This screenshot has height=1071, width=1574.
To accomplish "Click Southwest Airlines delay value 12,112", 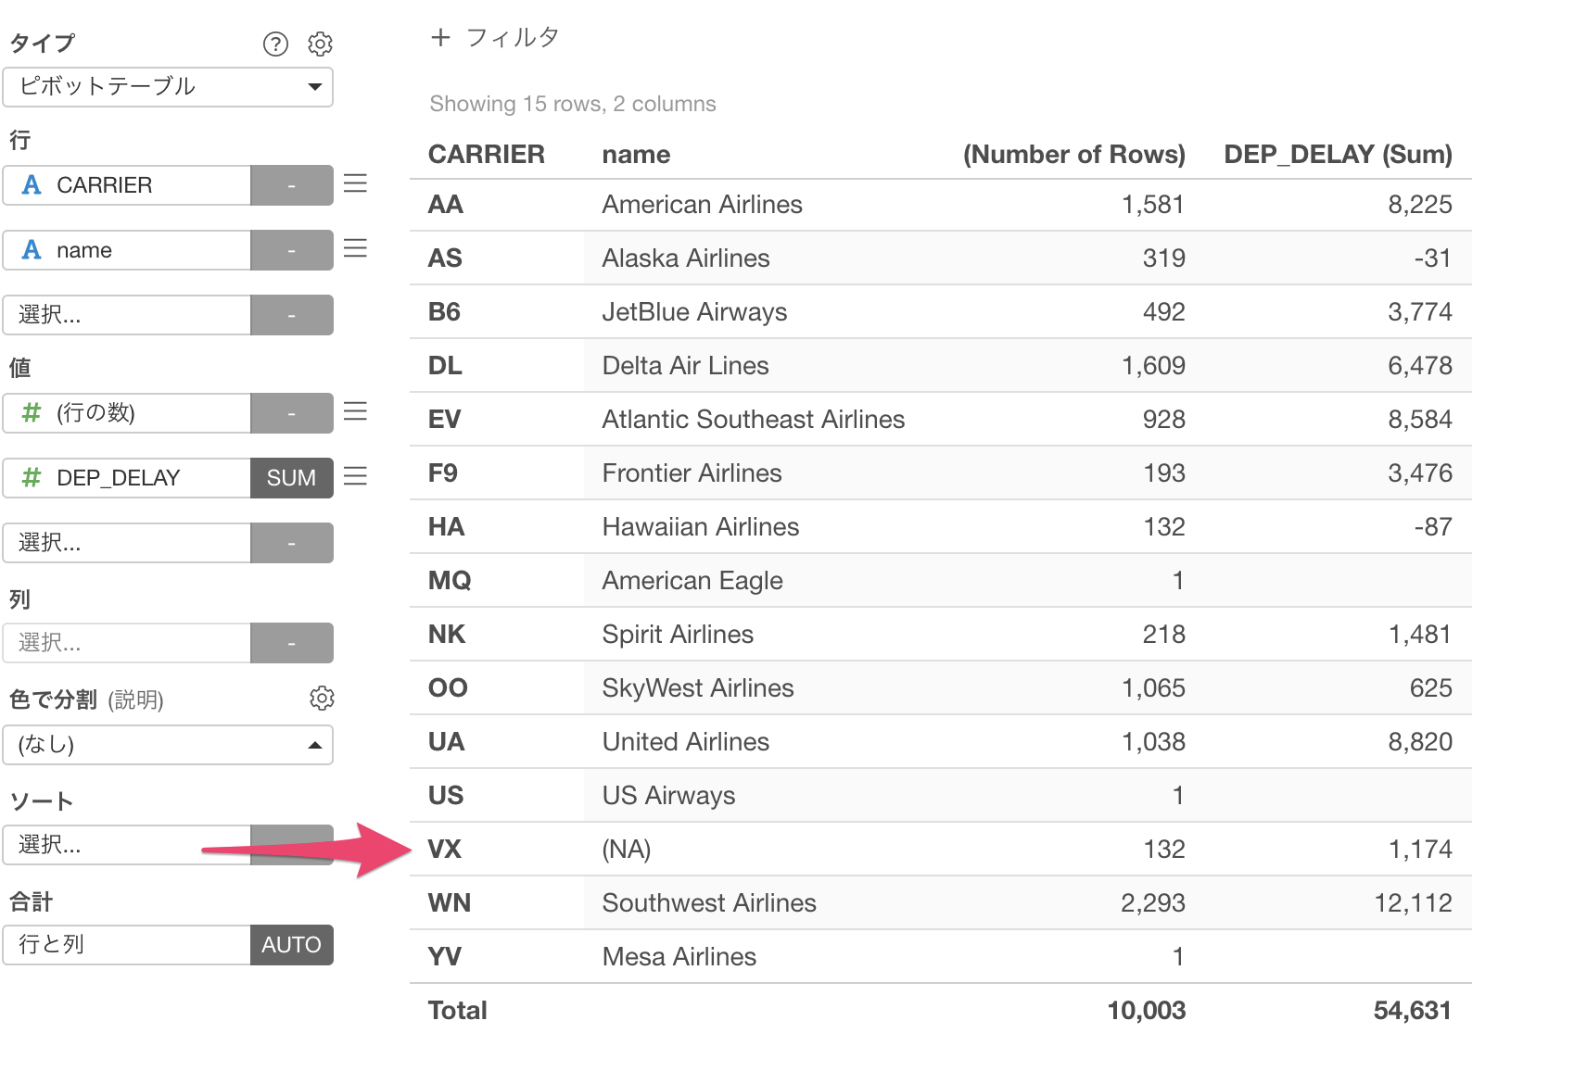I will point(1413,903).
